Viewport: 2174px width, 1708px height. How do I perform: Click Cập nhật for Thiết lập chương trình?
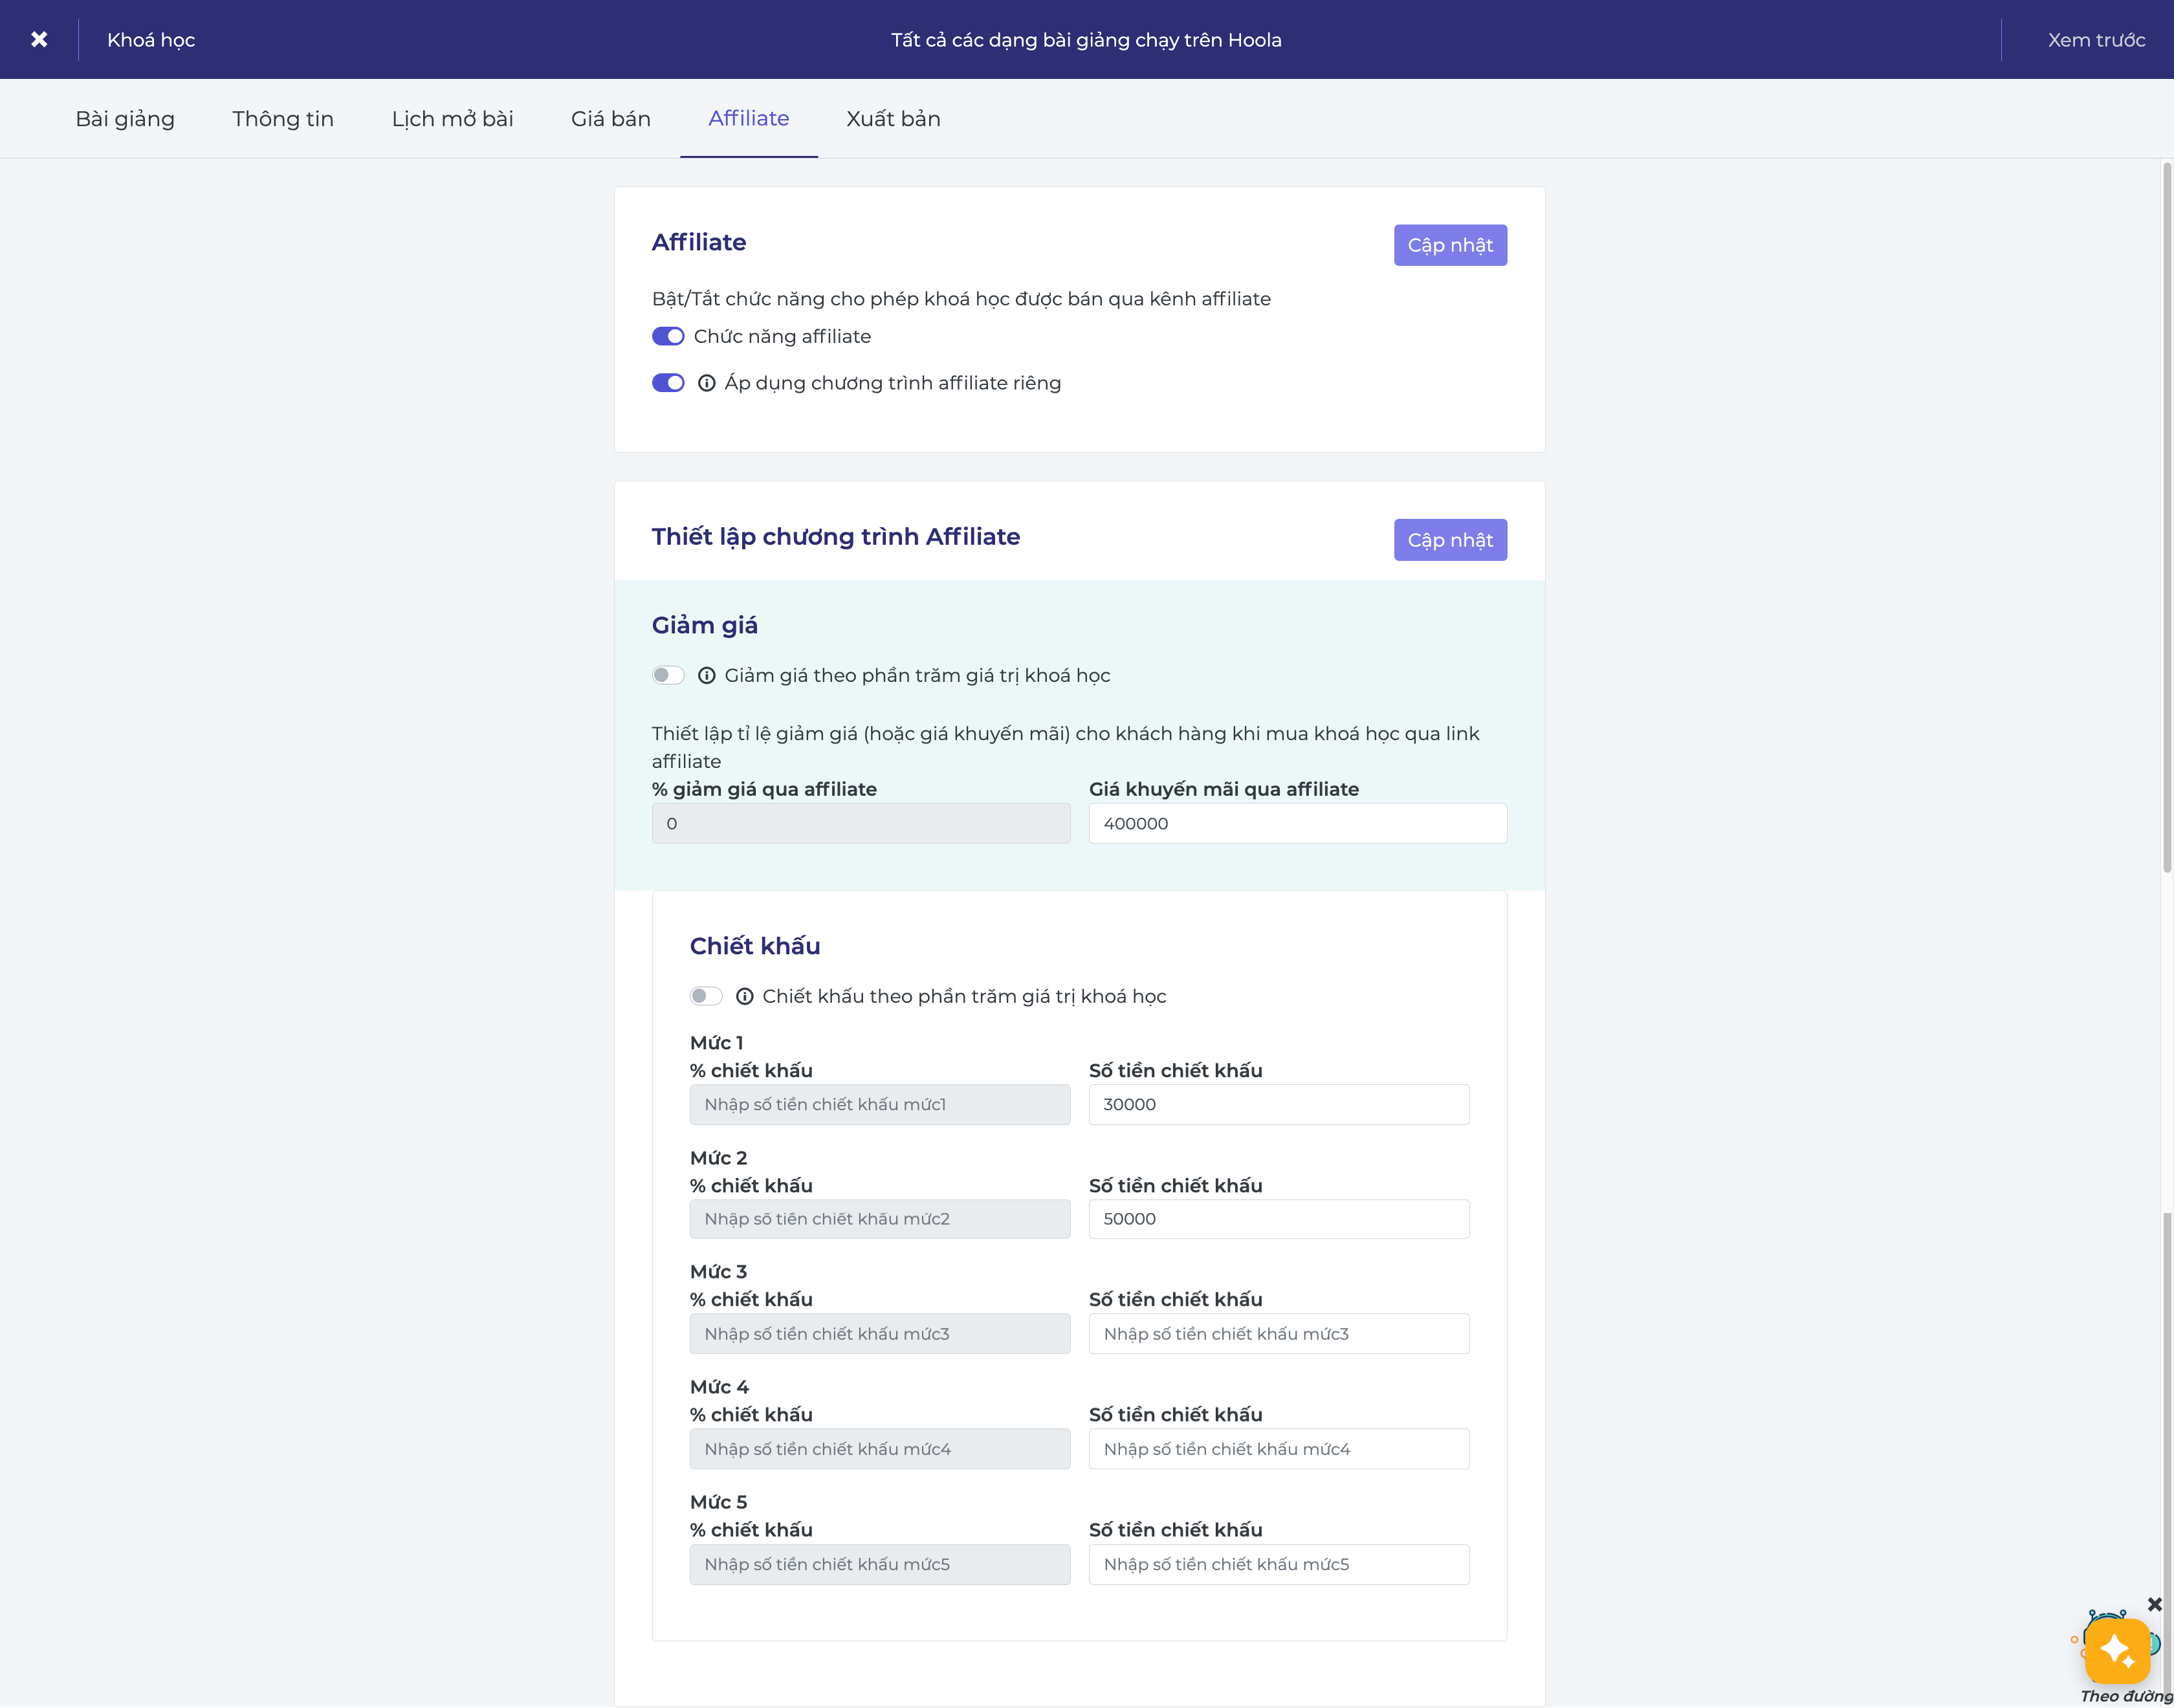click(1449, 540)
